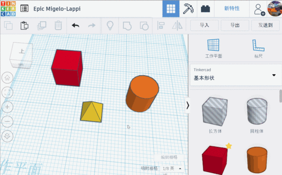Toggle favorite star on red box
Screen dimensions: 282x175
point(229,146)
